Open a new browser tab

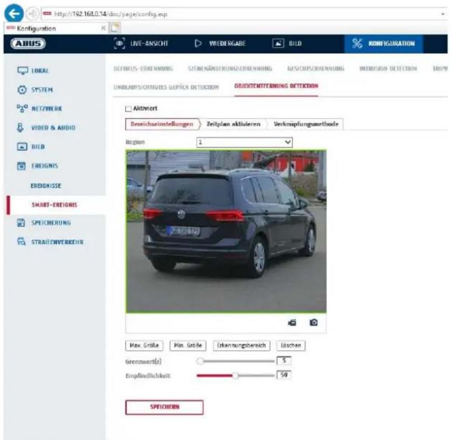pos(115,28)
